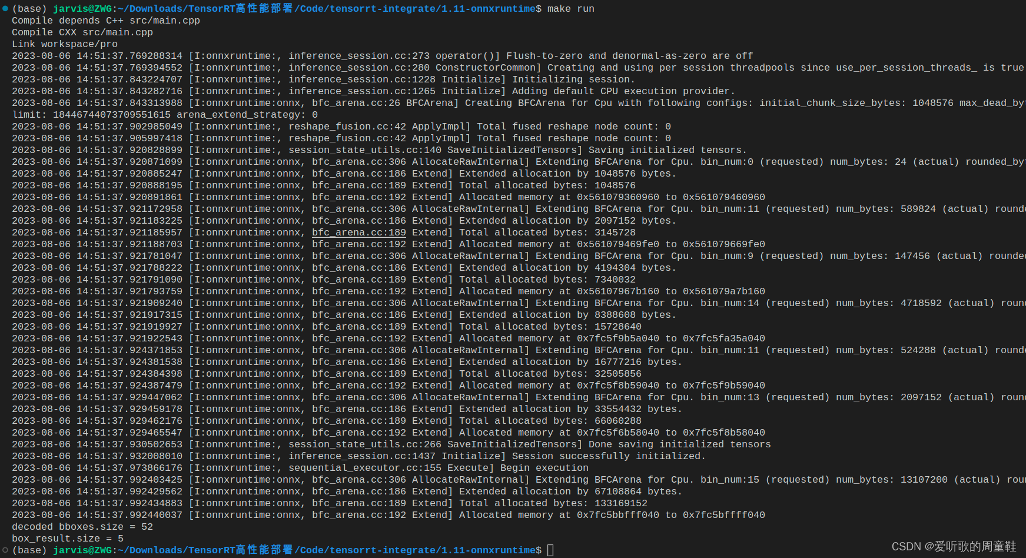
Task: Click 'Link workspace/pro' line
Action: point(65,44)
